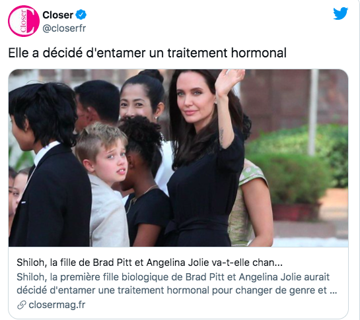Viewport: 360px width, 320px height.
Task: Visit the @closerfr handle
Action: click(x=64, y=28)
